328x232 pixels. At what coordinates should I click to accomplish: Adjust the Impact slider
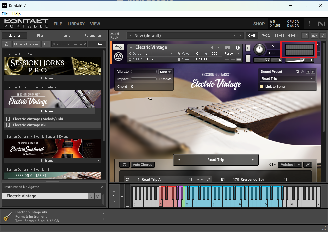[144, 79]
